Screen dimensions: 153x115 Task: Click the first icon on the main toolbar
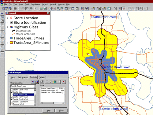[x=3, y=9]
